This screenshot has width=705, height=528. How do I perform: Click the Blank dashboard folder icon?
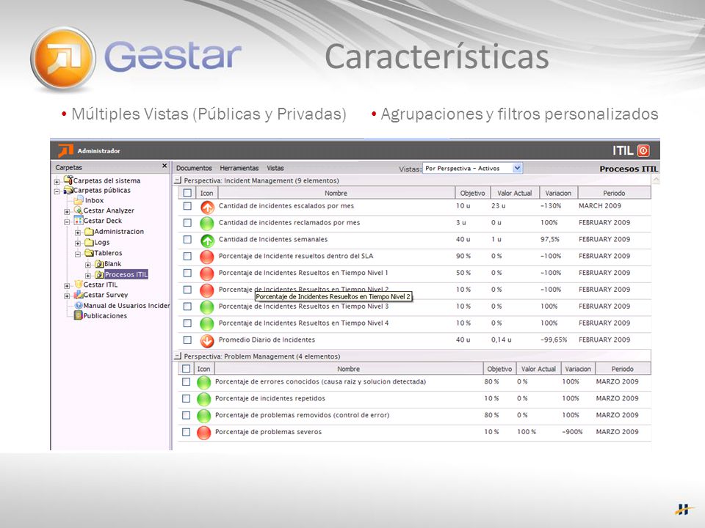tap(99, 264)
